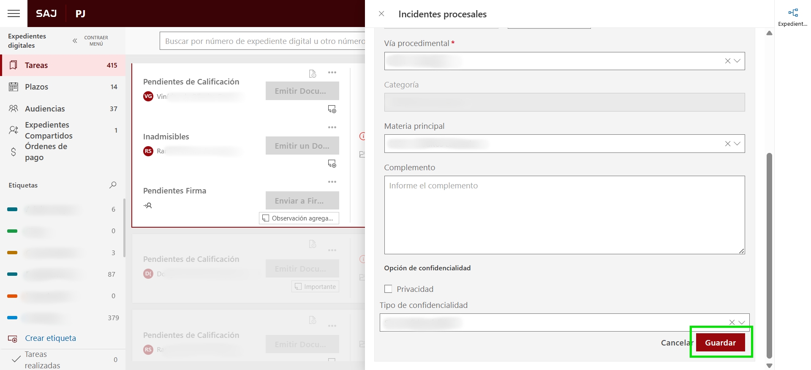The width and height of the screenshot is (811, 370).
Task: Click the Etiquetas search magnifier icon
Action: pos(113,185)
